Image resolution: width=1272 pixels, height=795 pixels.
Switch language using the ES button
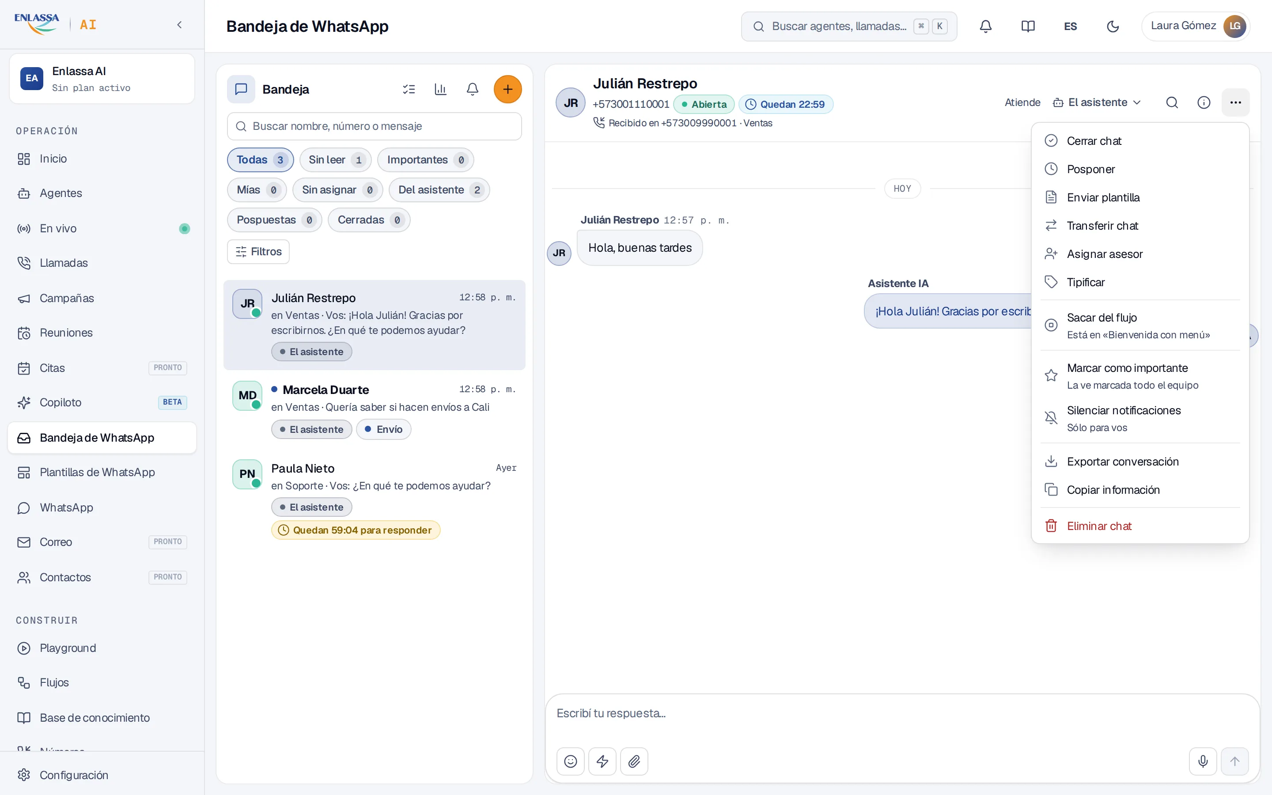click(x=1070, y=26)
